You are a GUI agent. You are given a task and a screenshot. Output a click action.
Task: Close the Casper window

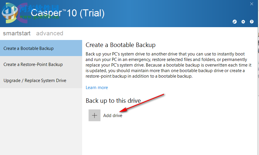(252, 4)
